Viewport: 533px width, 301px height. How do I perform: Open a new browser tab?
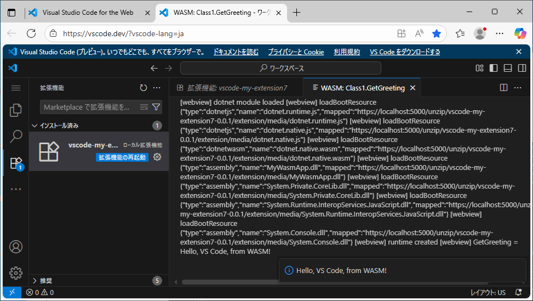coord(297,13)
